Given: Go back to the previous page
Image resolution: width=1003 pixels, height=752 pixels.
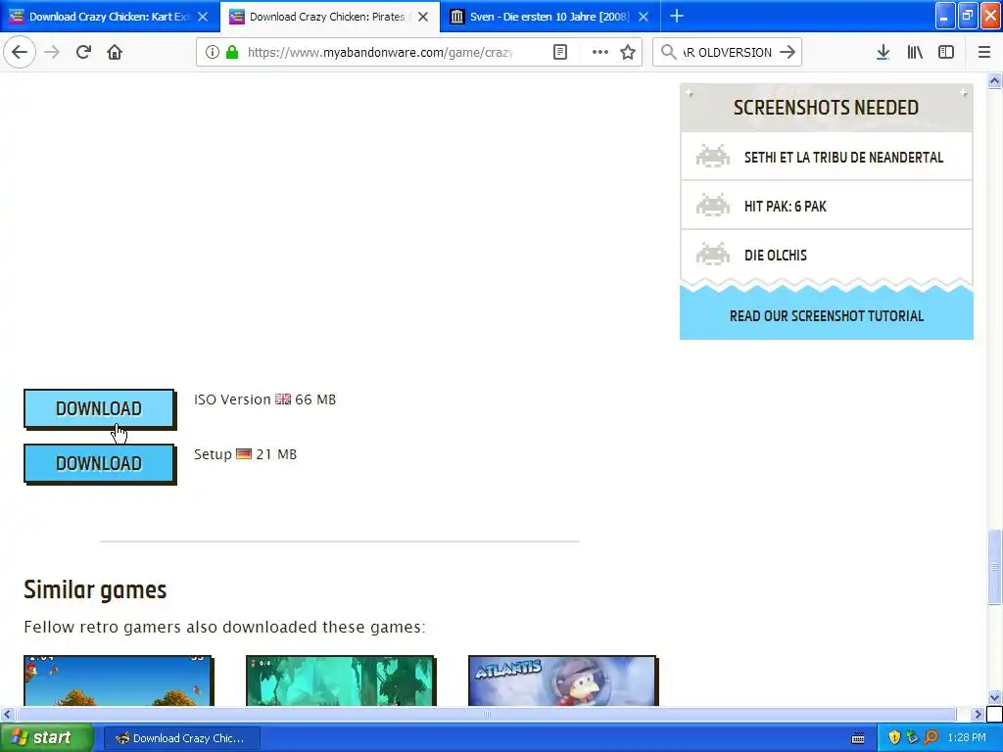Looking at the screenshot, I should 20,52.
